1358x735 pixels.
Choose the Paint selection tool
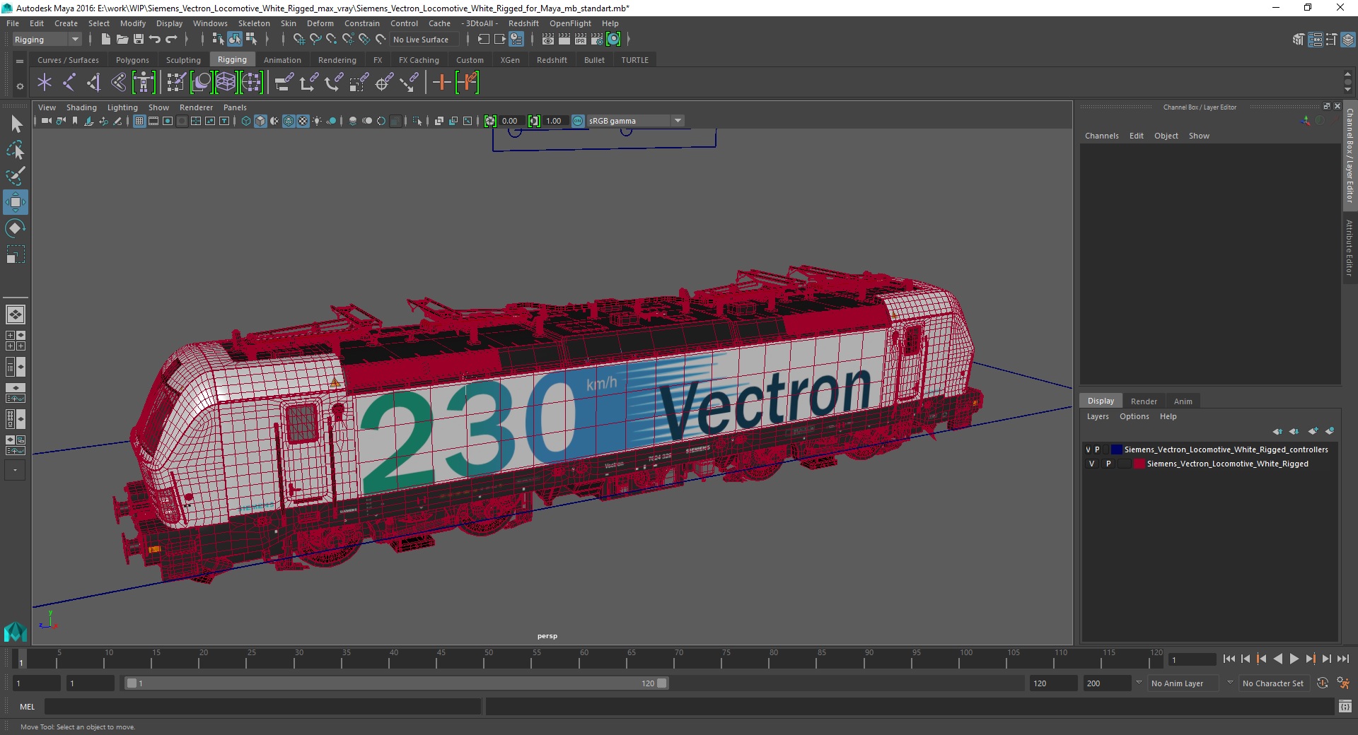16,176
